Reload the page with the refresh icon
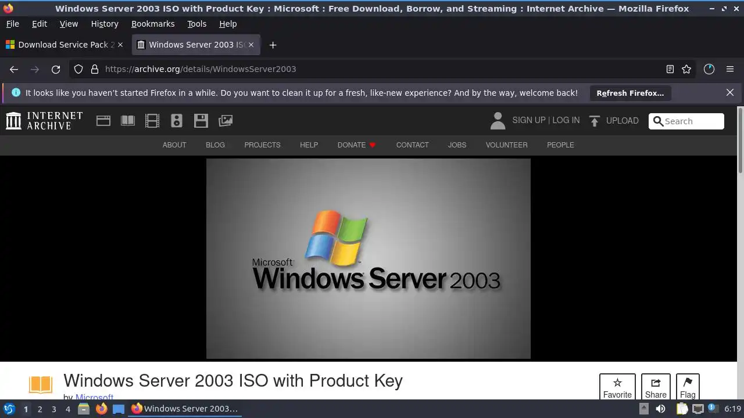The height and width of the screenshot is (418, 744). [x=56, y=69]
